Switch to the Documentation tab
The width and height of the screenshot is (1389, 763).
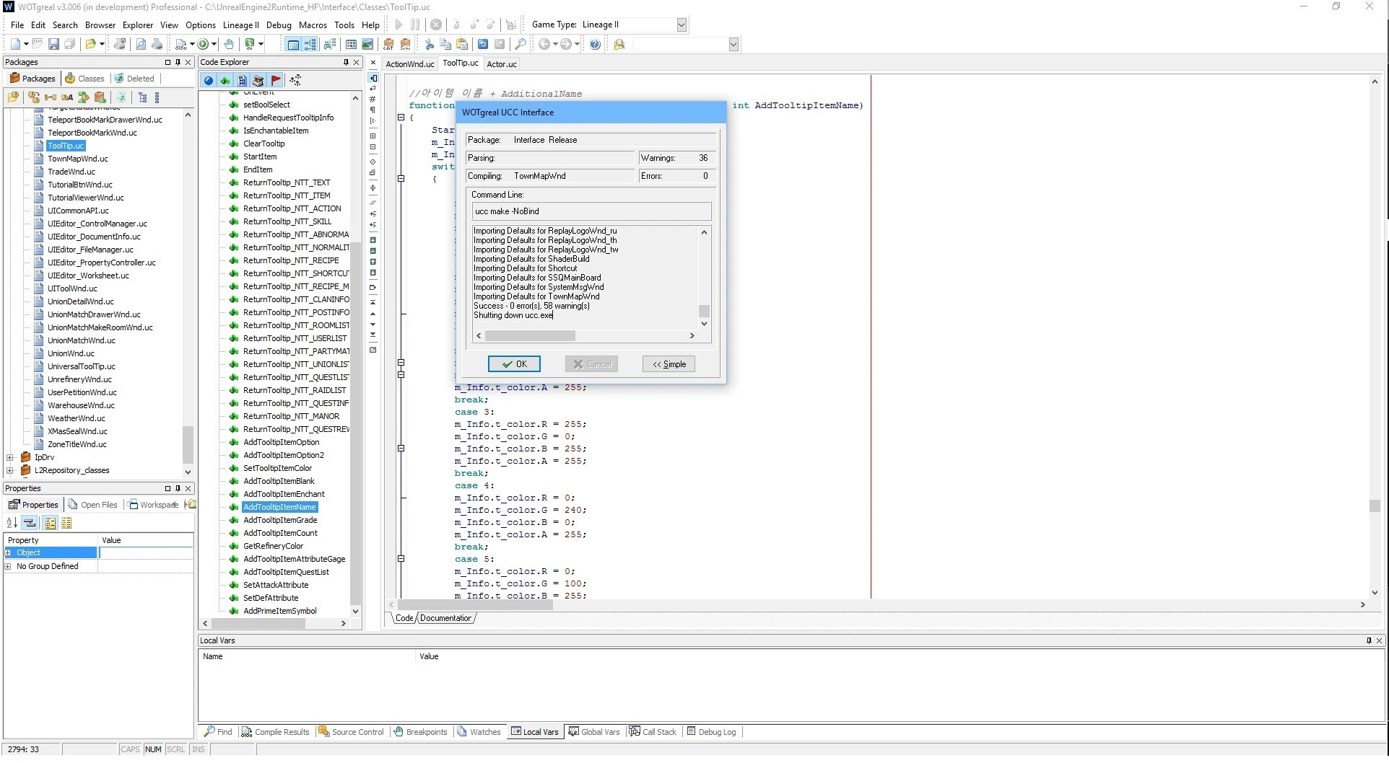tap(445, 618)
